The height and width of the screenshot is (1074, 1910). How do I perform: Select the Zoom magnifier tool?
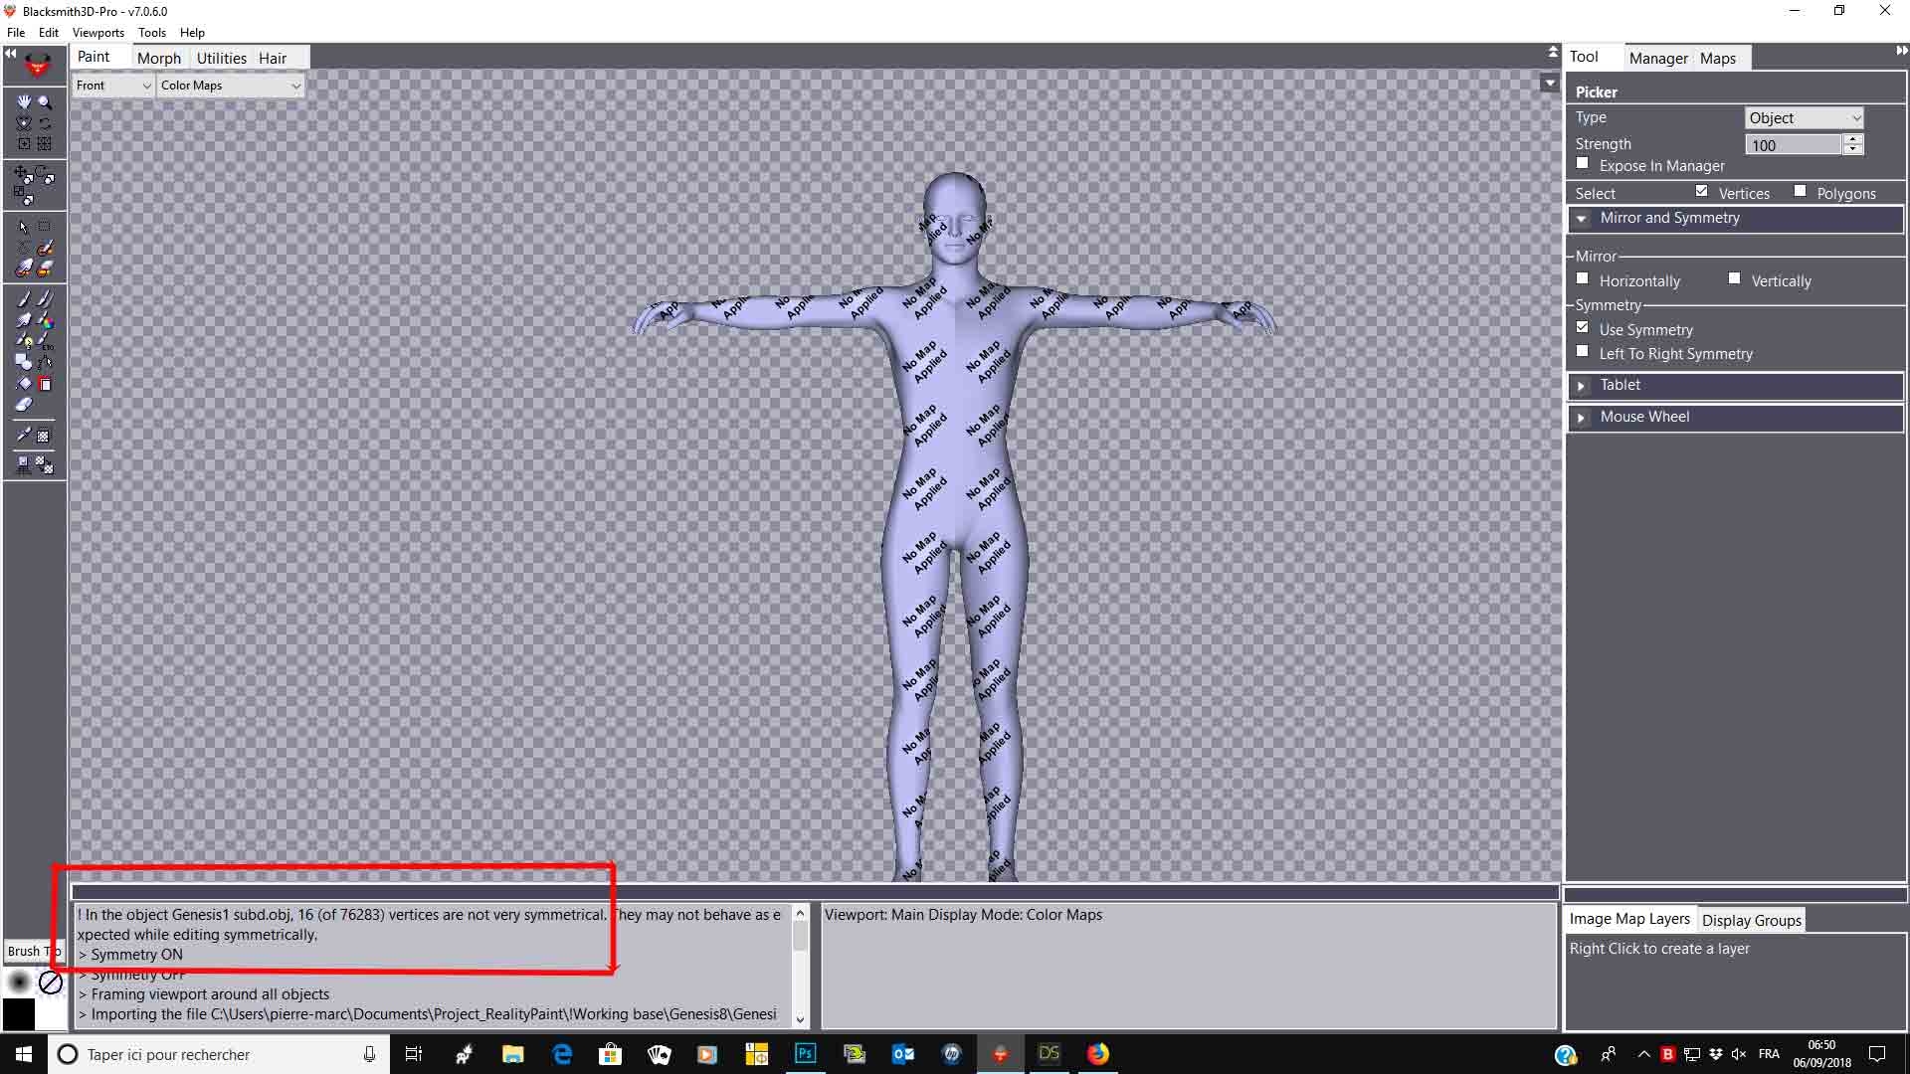click(45, 102)
